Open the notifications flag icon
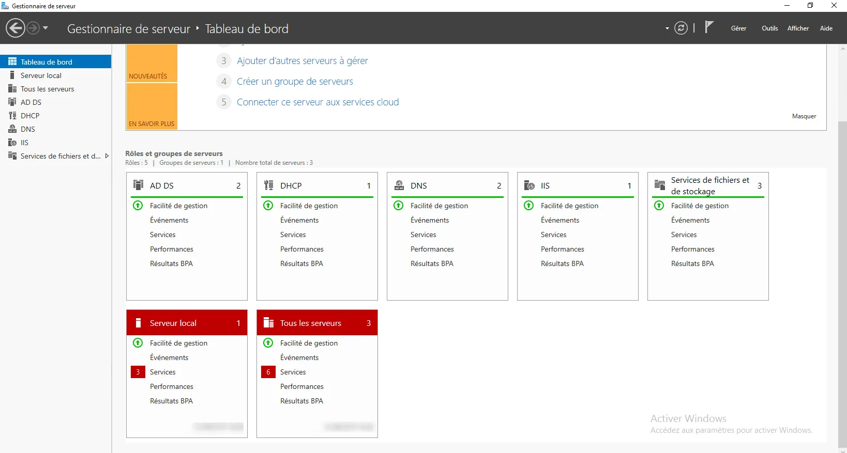The height and width of the screenshot is (453, 847). pyautogui.click(x=709, y=27)
